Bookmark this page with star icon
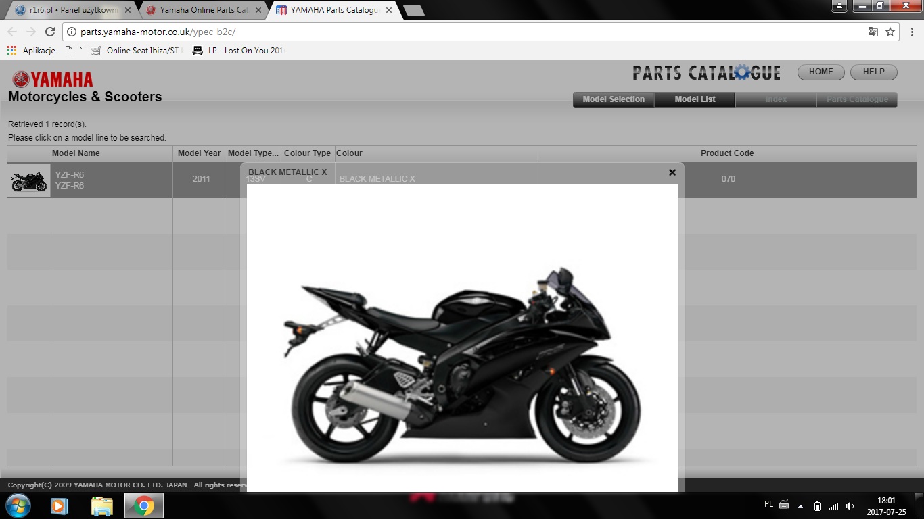 tap(890, 32)
